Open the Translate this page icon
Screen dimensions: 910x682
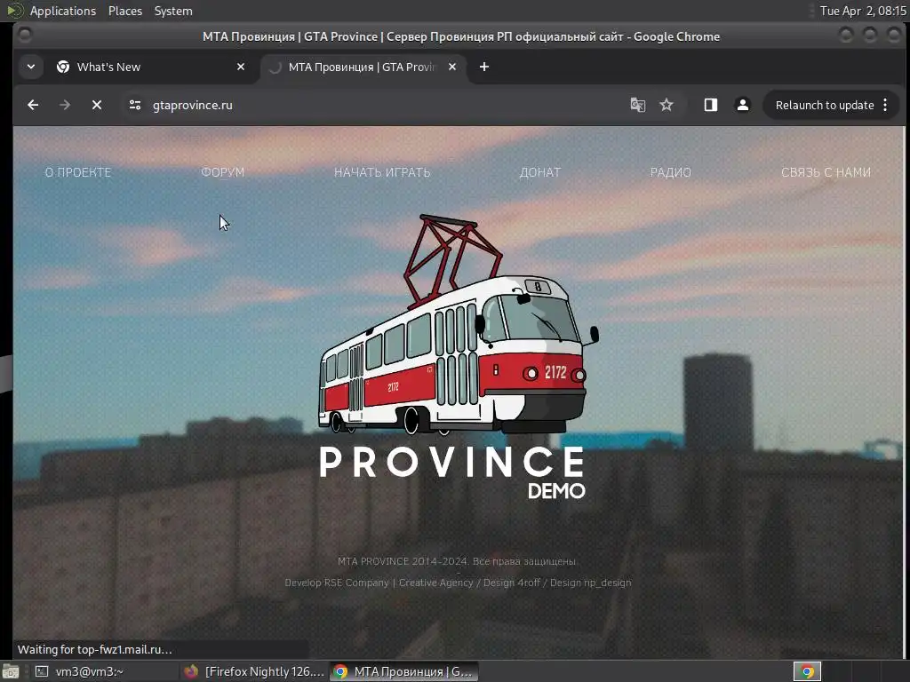click(x=638, y=105)
